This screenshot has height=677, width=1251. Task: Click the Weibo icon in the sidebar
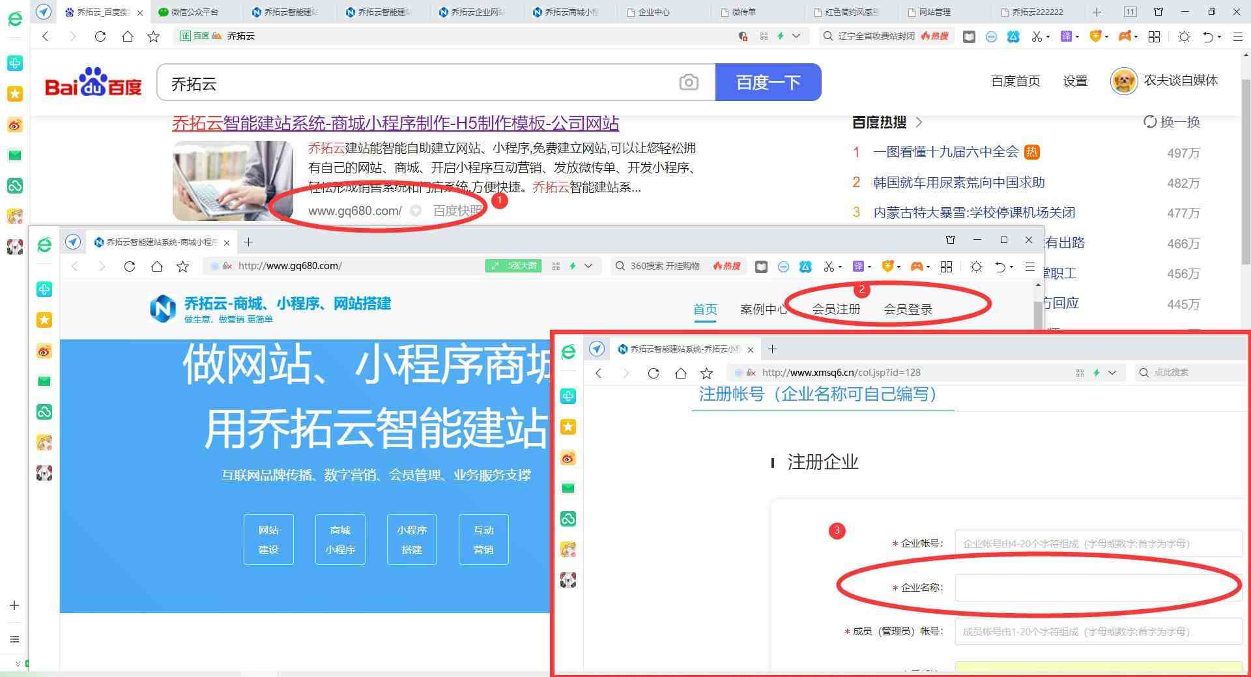(x=15, y=124)
